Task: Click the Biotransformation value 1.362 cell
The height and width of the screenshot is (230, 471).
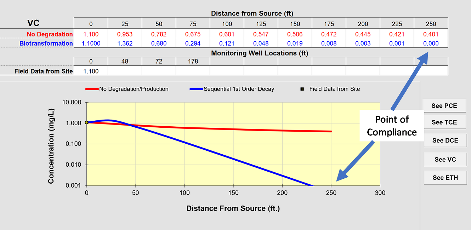Action: pyautogui.click(x=125, y=44)
